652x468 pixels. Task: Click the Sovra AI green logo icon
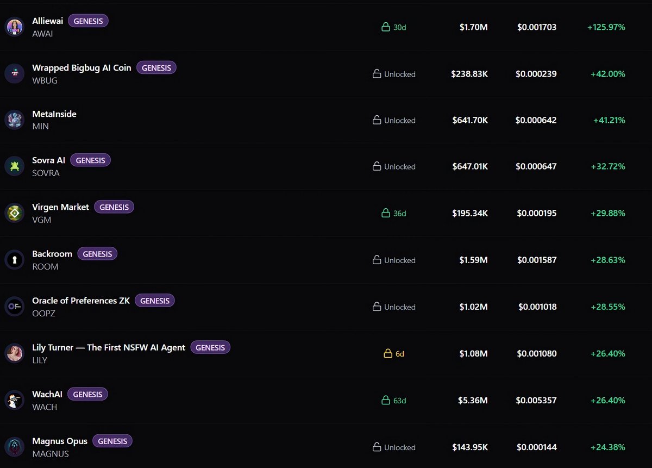(15, 166)
